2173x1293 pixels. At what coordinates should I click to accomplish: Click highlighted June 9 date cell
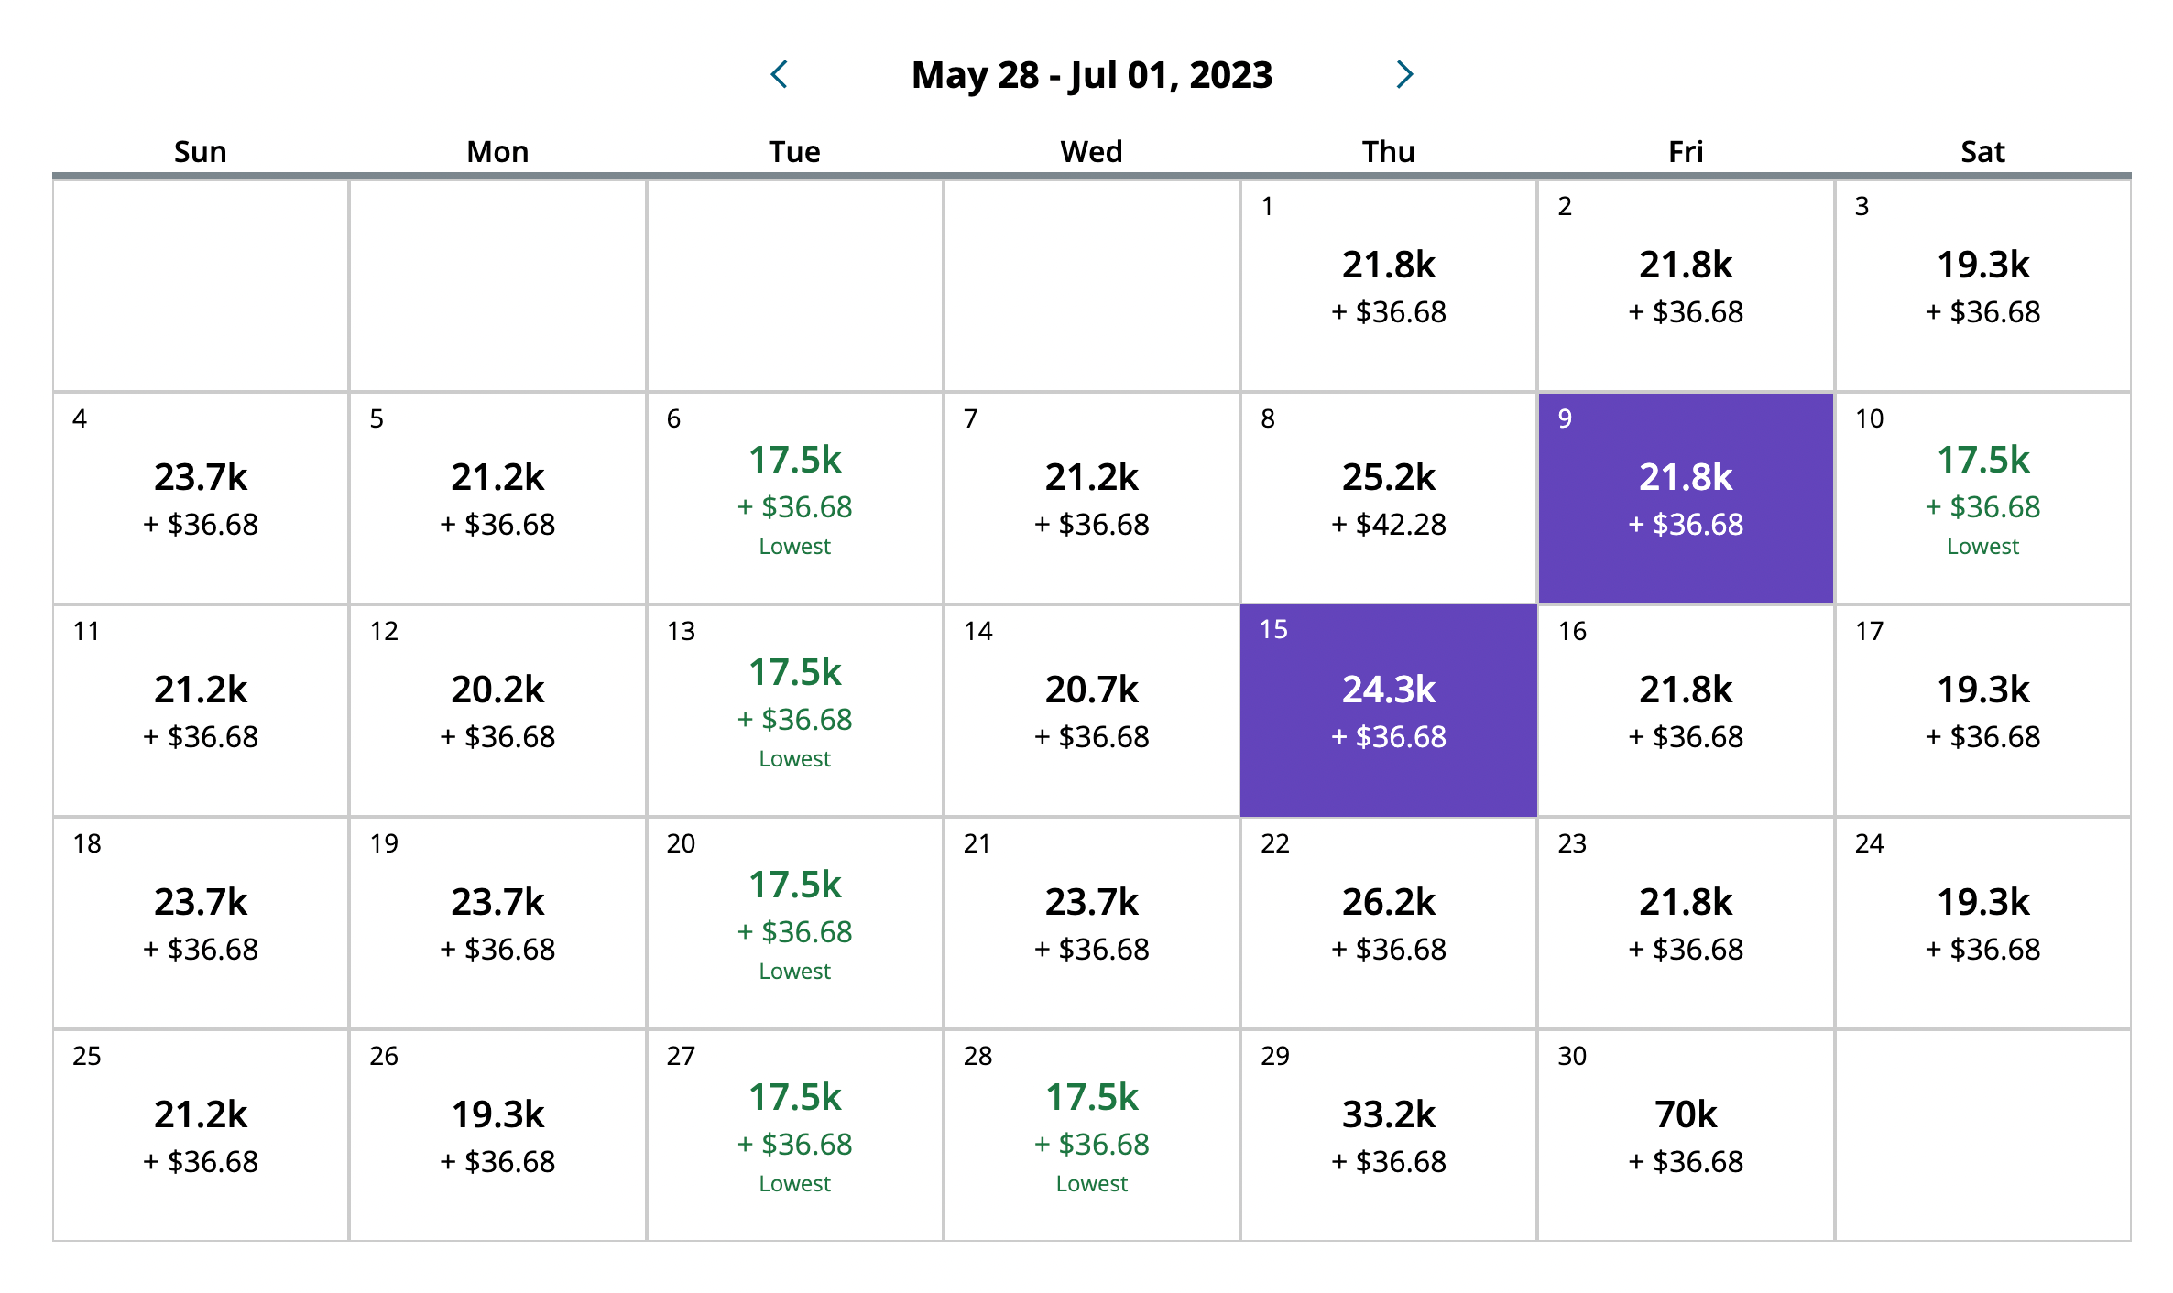pos(1686,498)
